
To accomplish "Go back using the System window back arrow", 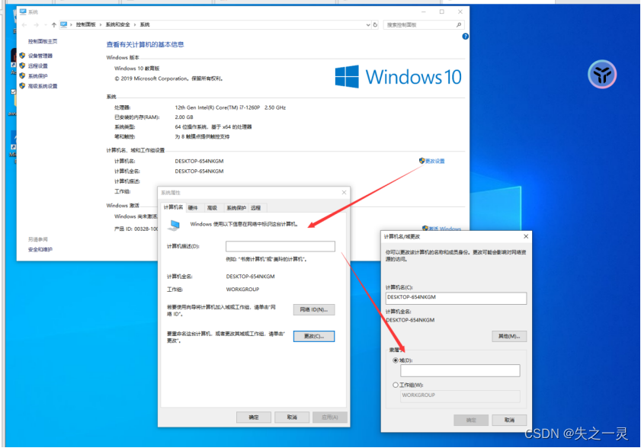I will (24, 25).
